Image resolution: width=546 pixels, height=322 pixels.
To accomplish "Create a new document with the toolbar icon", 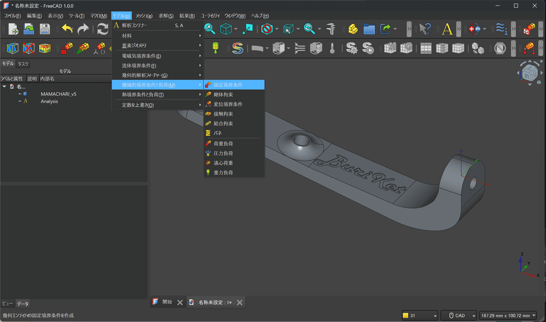I will pyautogui.click(x=13, y=29).
